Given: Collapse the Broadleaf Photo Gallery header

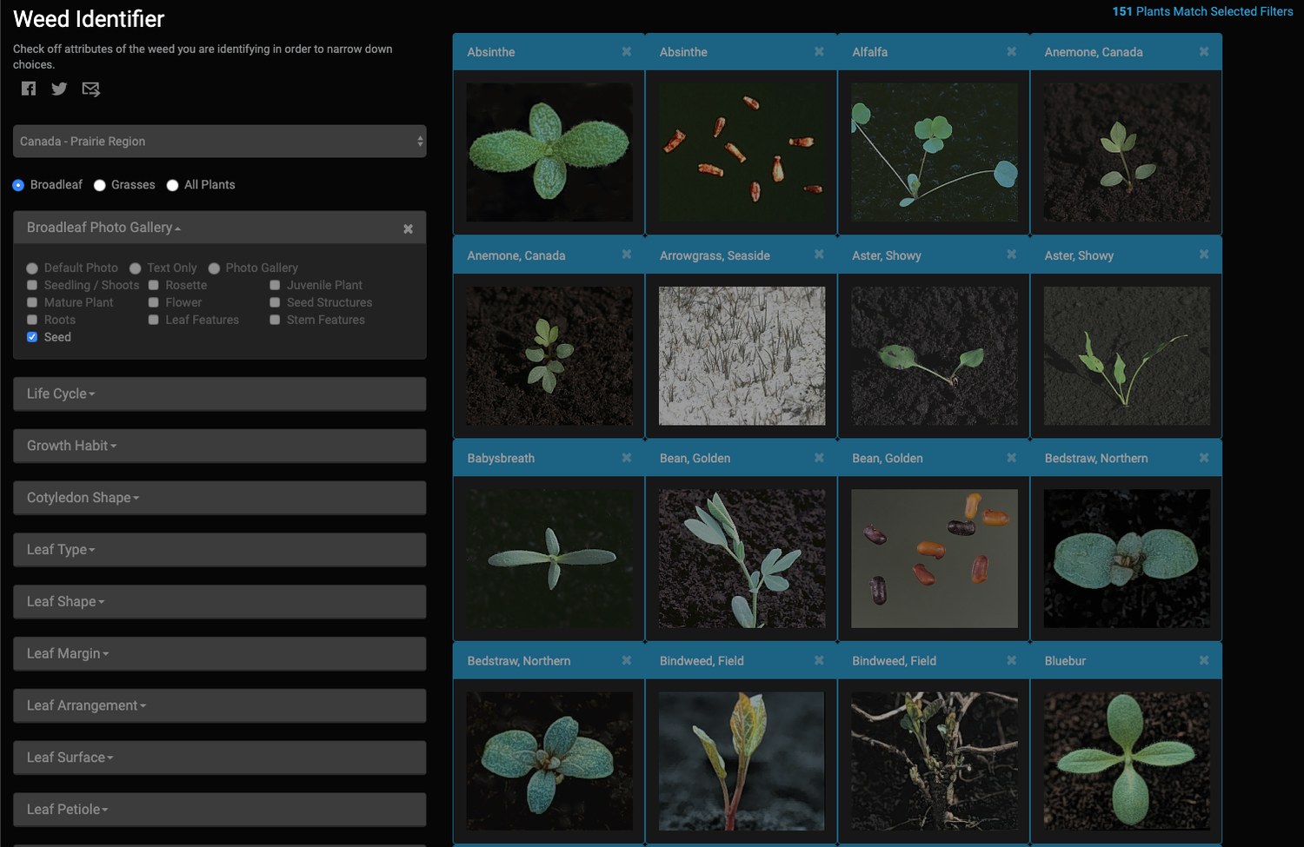Looking at the screenshot, I should click(103, 228).
